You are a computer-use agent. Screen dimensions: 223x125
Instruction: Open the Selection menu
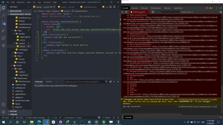(x=21, y=2)
